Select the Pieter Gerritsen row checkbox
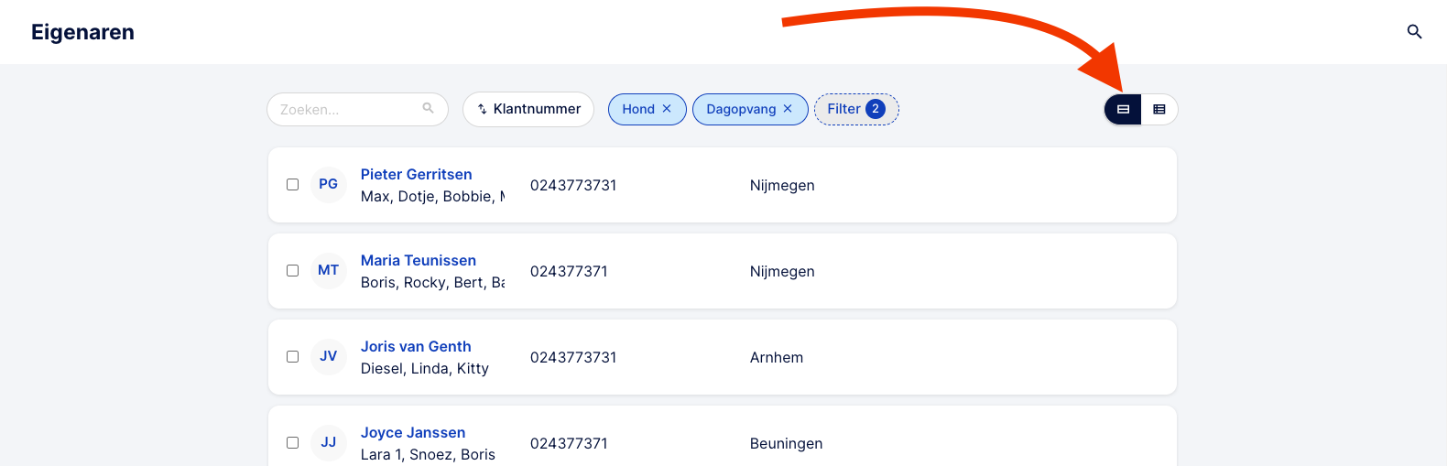Image resolution: width=1447 pixels, height=466 pixels. 292,184
